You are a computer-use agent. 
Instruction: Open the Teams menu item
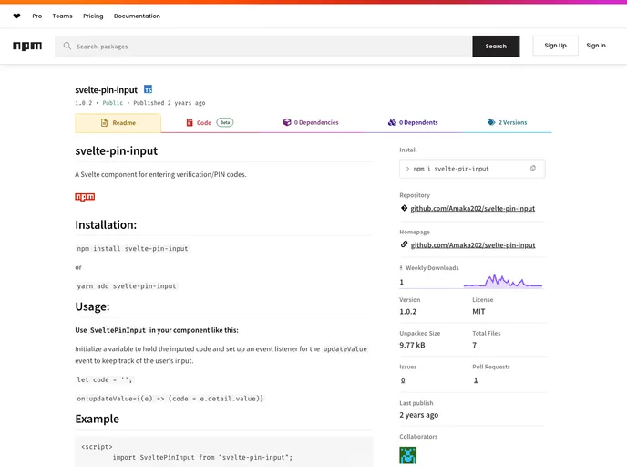tap(62, 16)
